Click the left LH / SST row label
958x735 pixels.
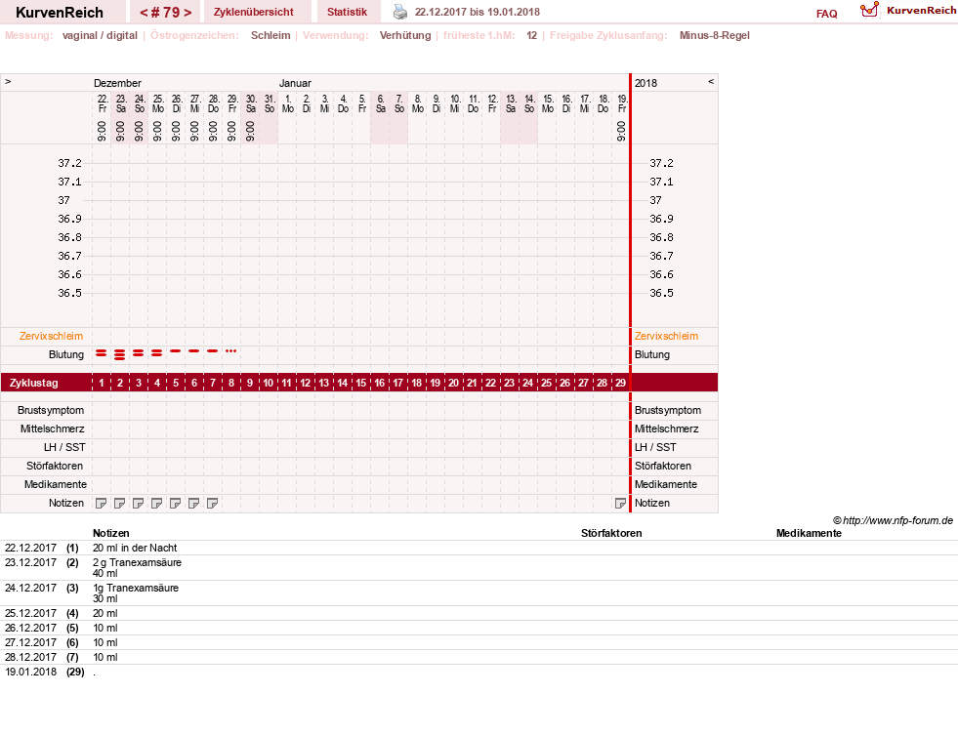(x=64, y=447)
